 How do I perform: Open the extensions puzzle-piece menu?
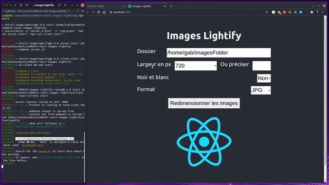pyautogui.click(x=312, y=12)
